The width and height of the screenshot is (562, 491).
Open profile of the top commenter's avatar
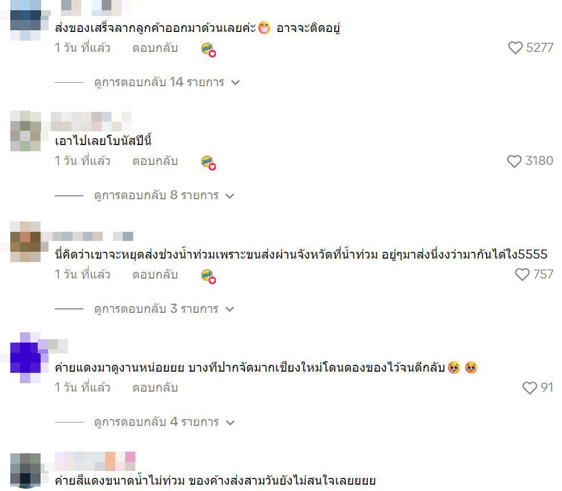[26, 20]
